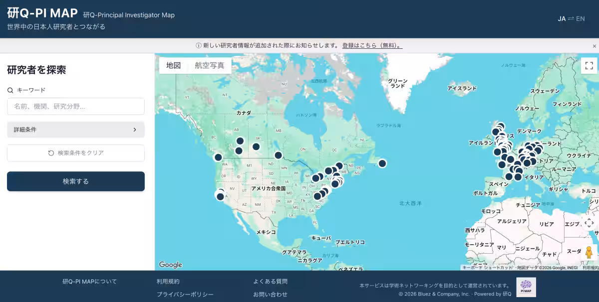Select the 地図 map view tab

coord(173,65)
